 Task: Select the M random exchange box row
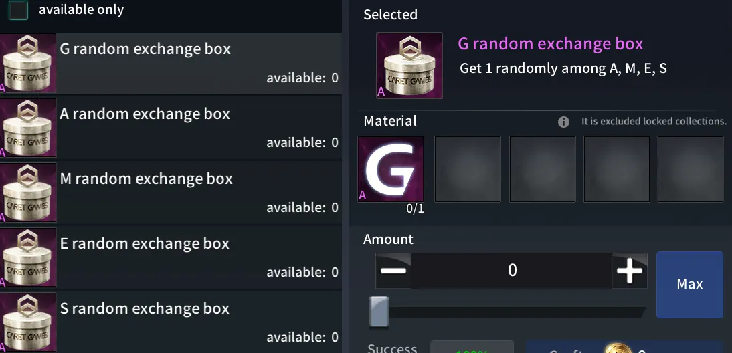(171, 193)
